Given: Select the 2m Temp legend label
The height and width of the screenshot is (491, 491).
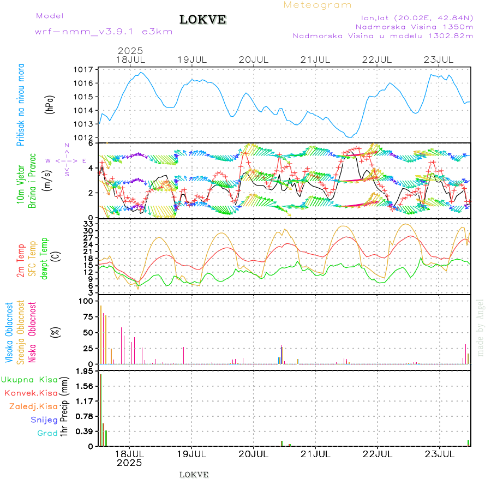Looking at the screenshot, I should pos(21,262).
